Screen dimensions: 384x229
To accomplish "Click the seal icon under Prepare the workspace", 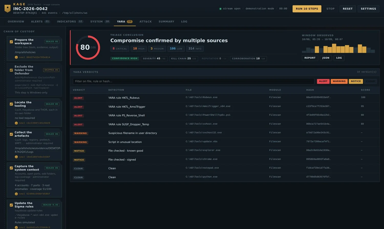I will coord(16,57).
